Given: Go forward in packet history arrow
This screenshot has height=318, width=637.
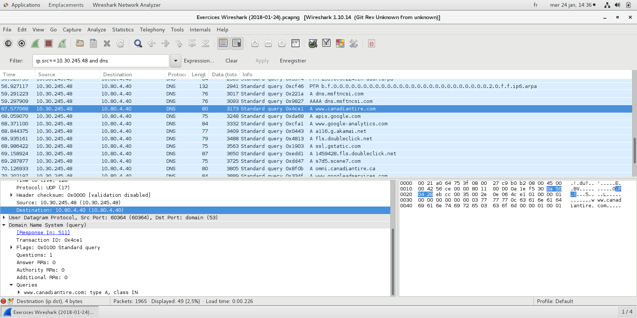Looking at the screenshot, I should 165,43.
